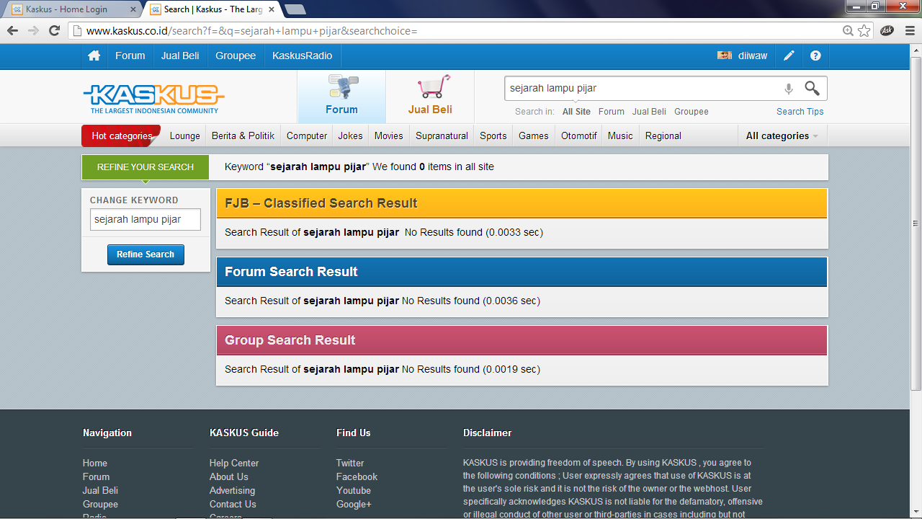Viewport: 922px width, 519px height.
Task: Click the Change Keyword input field
Action: [146, 219]
